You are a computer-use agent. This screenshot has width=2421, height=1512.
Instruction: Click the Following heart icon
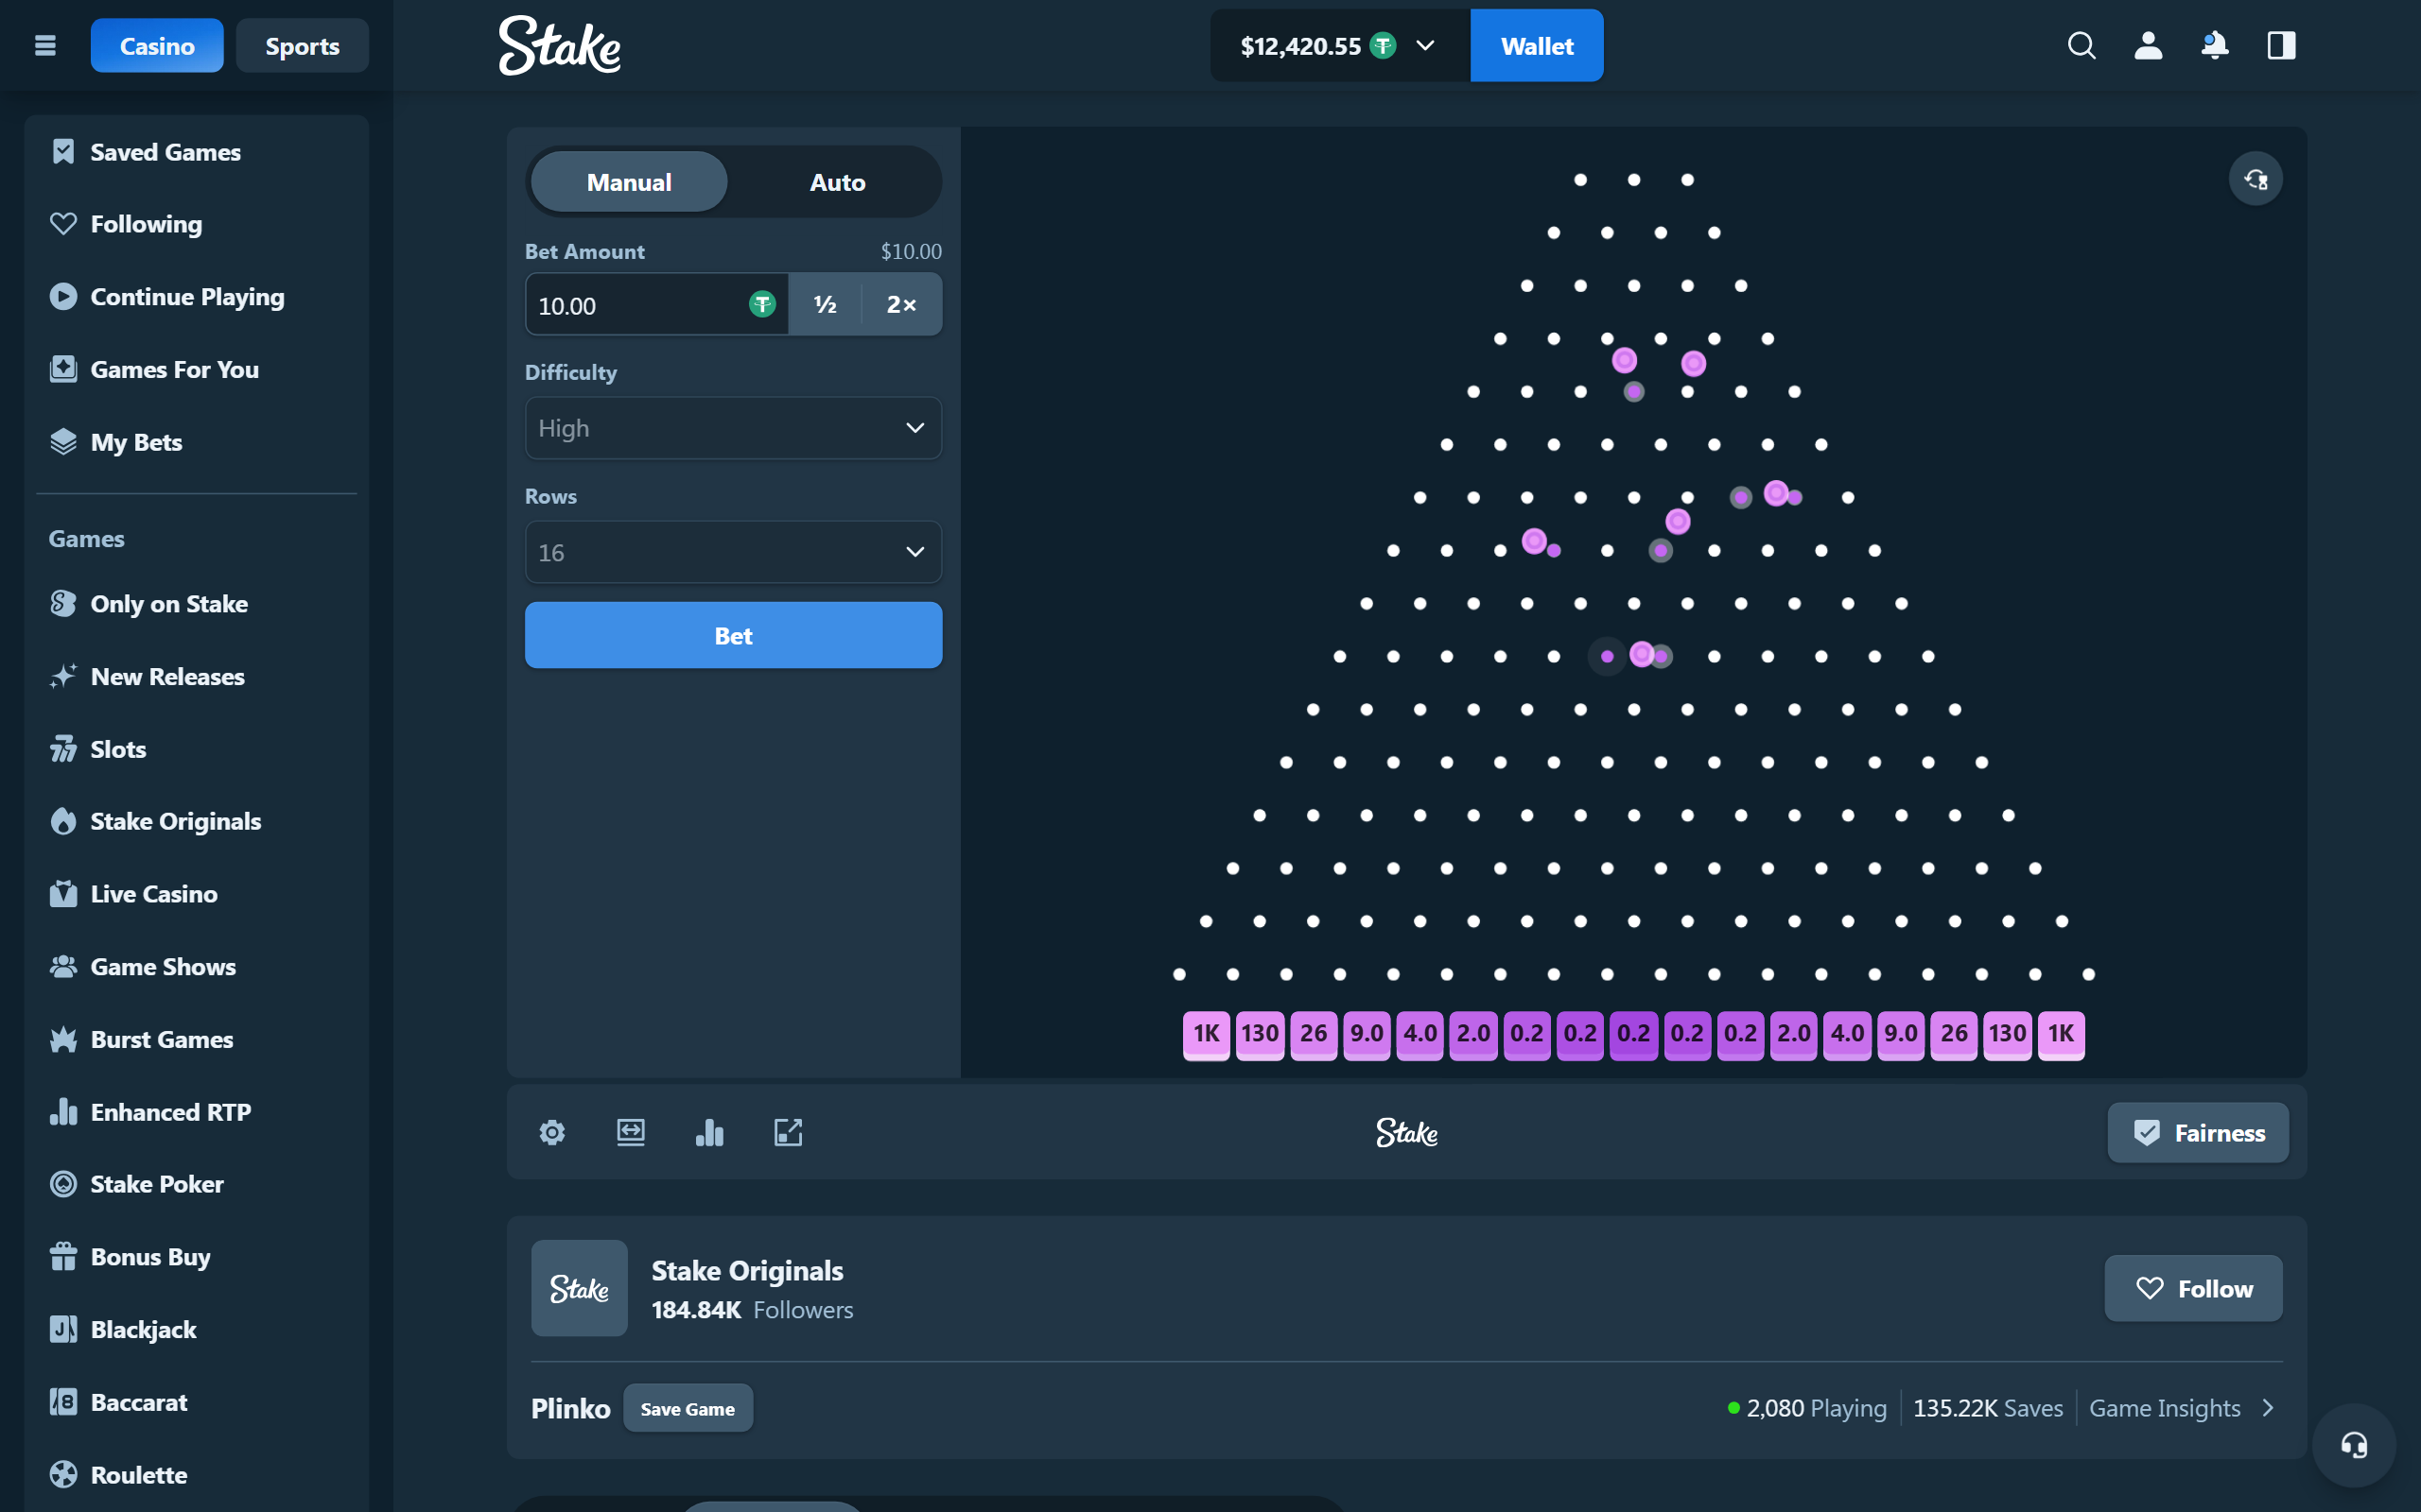(63, 224)
